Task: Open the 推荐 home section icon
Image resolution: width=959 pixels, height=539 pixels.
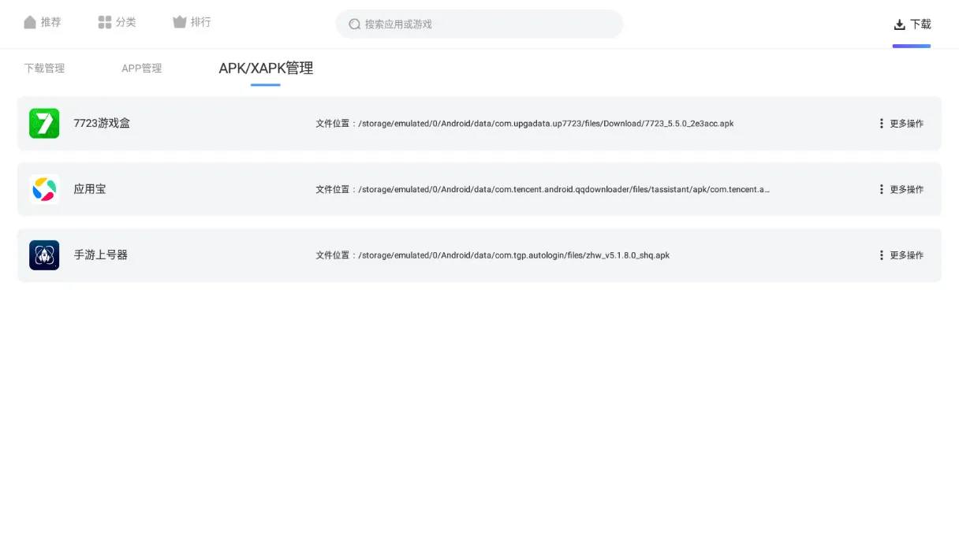Action: coord(29,22)
